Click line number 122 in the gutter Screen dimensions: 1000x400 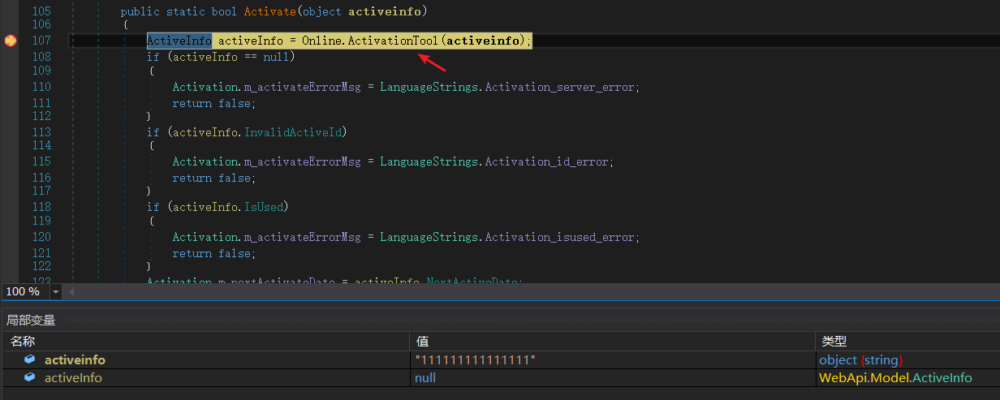(x=41, y=266)
